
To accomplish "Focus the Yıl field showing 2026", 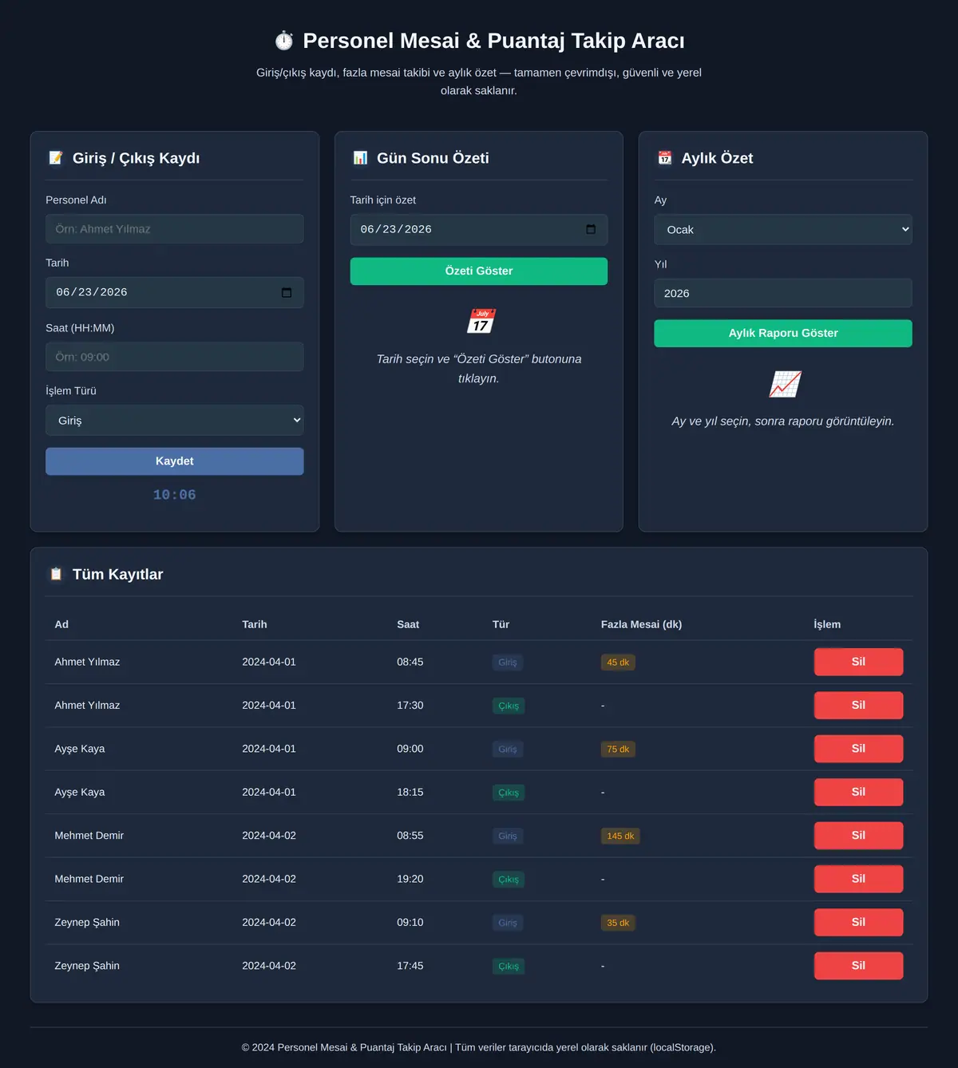I will tap(783, 293).
